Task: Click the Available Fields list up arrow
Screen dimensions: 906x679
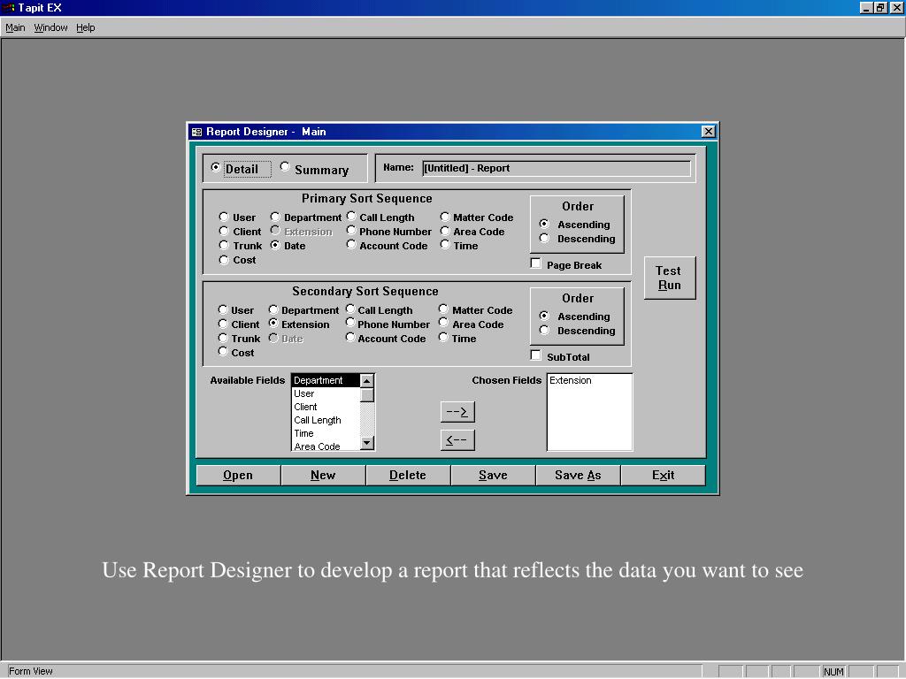Action: tap(367, 380)
